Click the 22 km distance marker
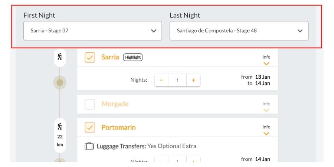Screen dimensions: 334x167 [60, 141]
